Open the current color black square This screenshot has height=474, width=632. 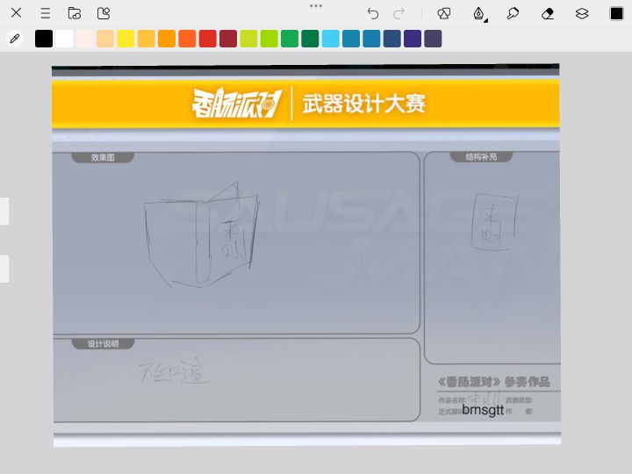[616, 14]
